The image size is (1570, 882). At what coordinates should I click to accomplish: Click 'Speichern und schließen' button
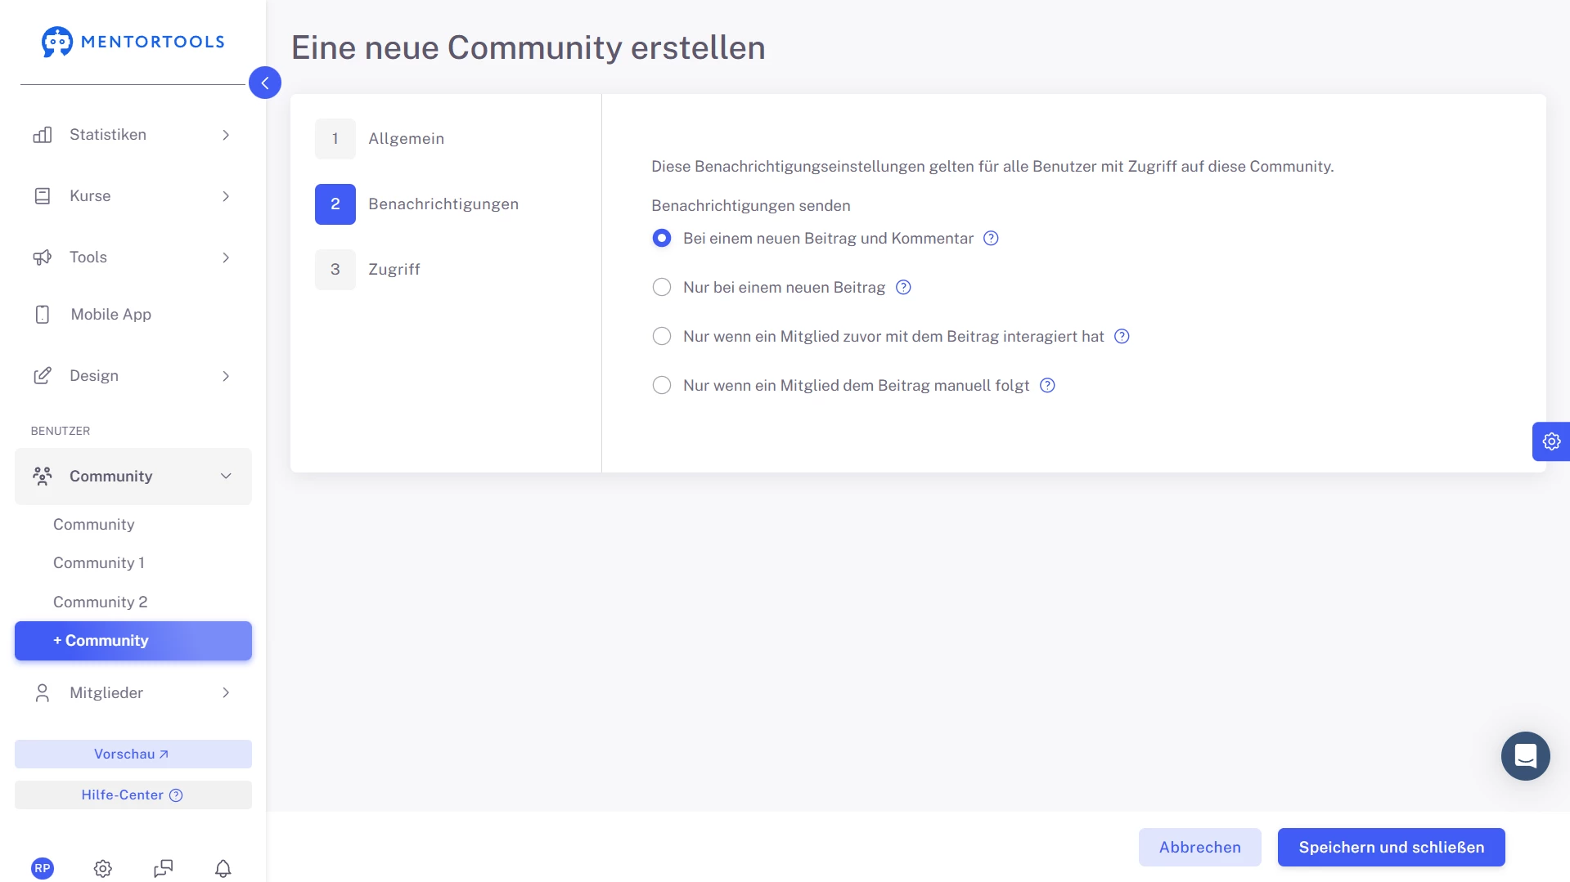pos(1391,847)
